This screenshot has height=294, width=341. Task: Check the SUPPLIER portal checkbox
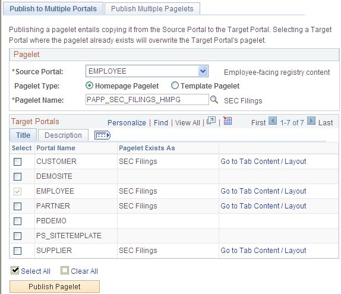[x=17, y=251]
